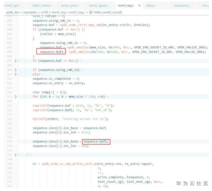Click spdk_zmalloc call on line 295

80,52
